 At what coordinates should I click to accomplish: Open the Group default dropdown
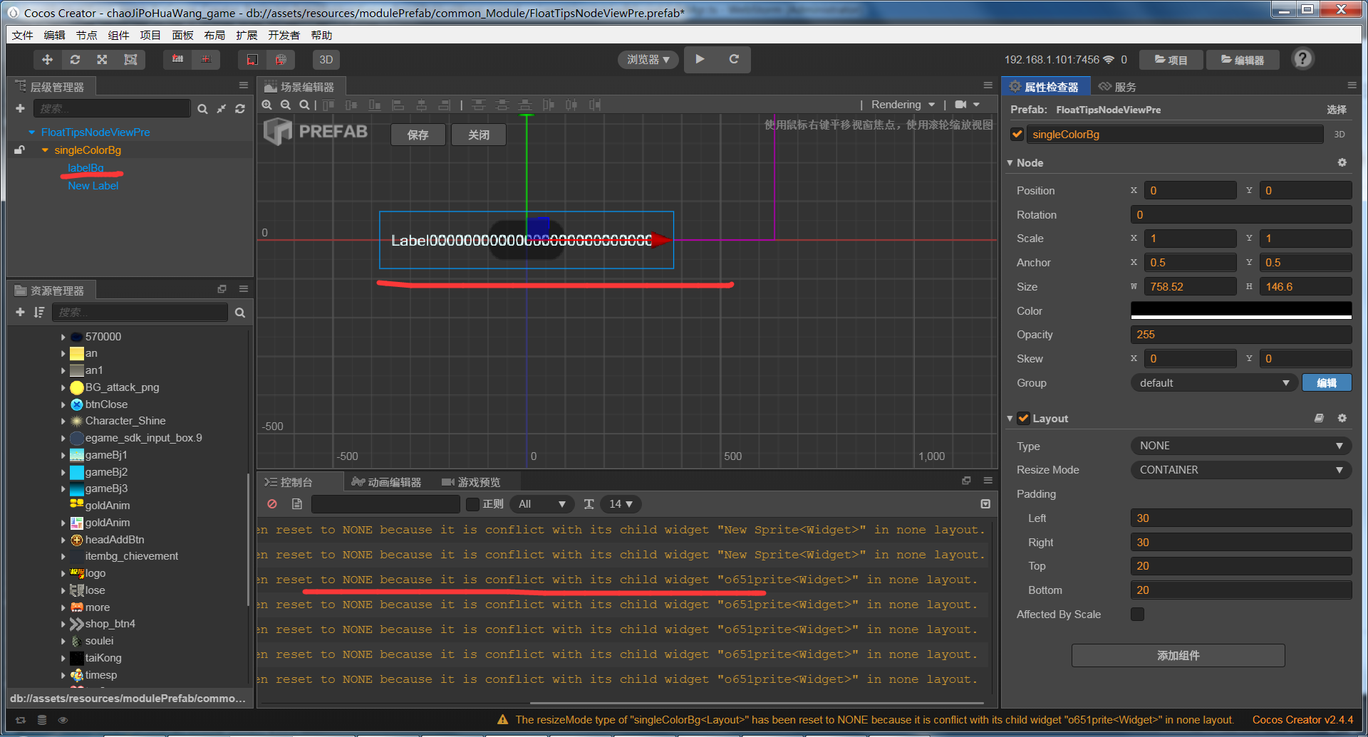1213,383
